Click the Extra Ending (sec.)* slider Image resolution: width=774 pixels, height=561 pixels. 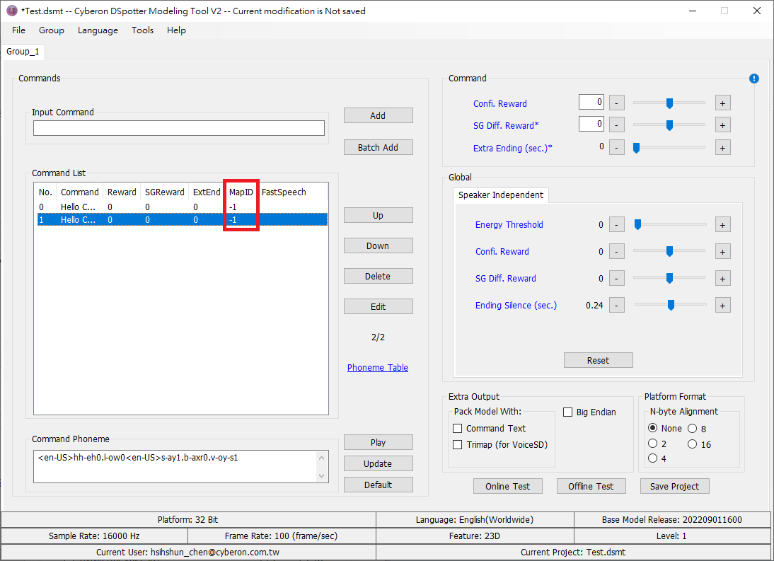[669, 148]
